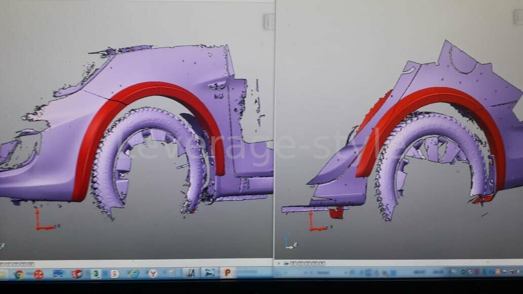Launch Internet Explorer from the taskbar
523x294 pixels.
click(134, 273)
